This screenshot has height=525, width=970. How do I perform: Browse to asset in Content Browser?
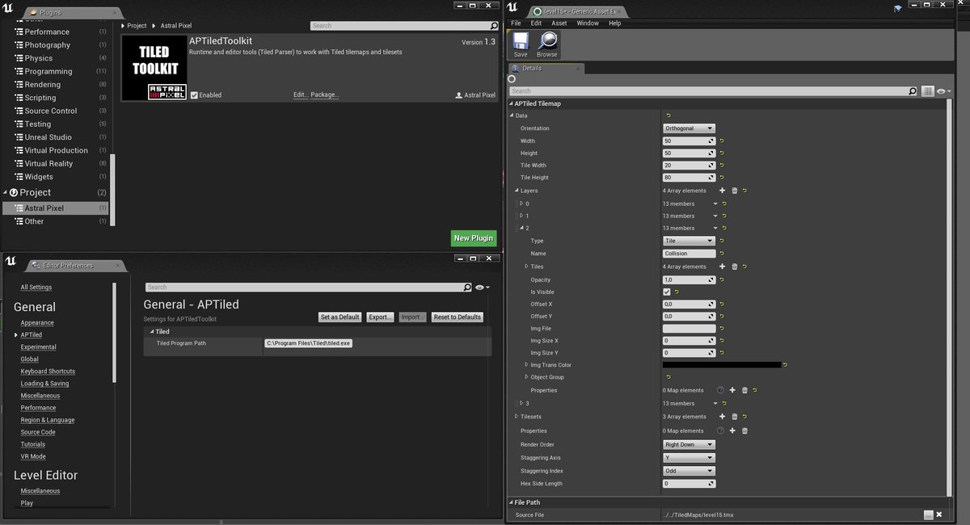coord(547,44)
